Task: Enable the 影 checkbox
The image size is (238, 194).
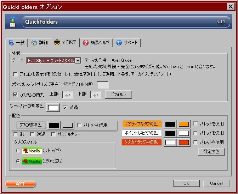Action: [x=16, y=134]
